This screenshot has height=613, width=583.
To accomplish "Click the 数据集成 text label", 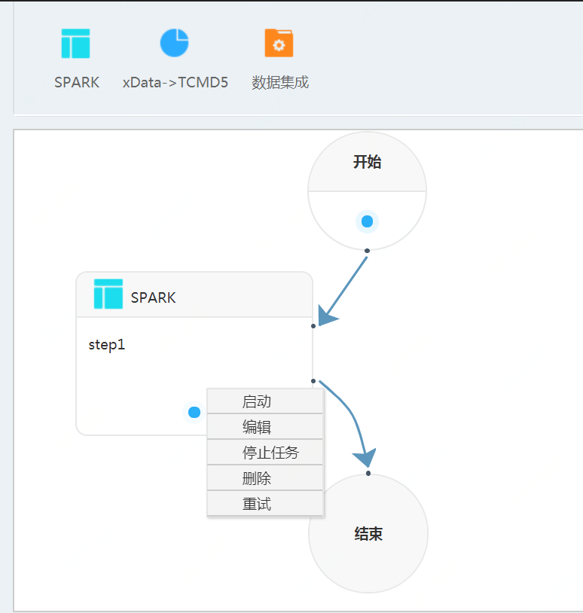I will 280,82.
